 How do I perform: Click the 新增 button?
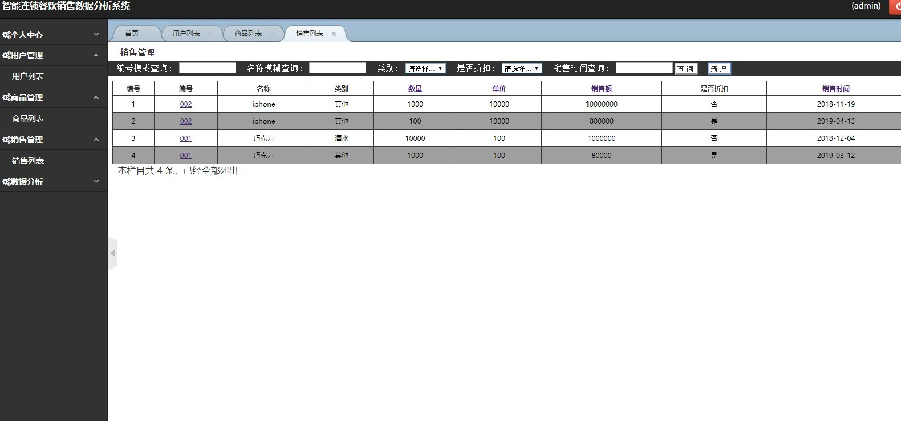point(719,68)
